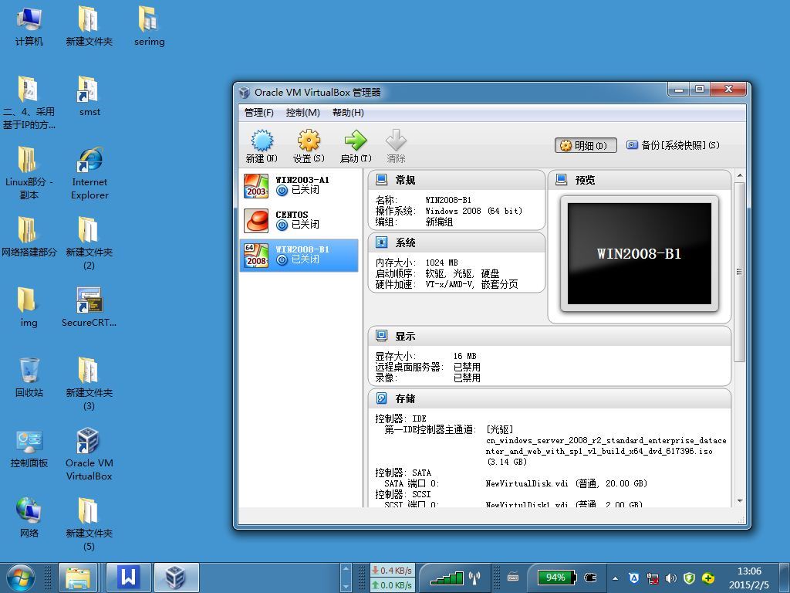
Task: Click the 软驱, 光驱, 硬盘 boot order text
Action: (x=462, y=273)
